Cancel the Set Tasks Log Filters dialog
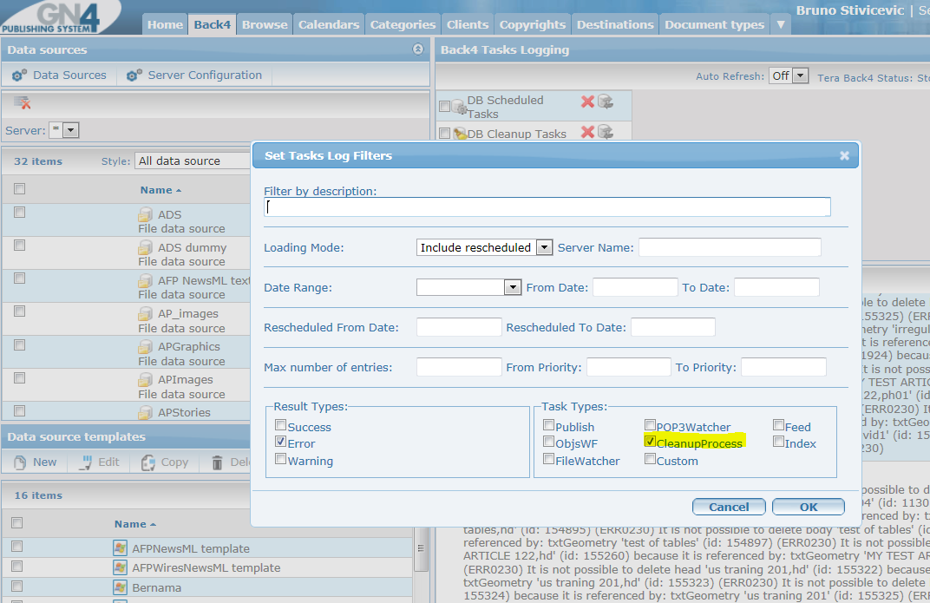Viewport: 930px width, 603px height. pos(729,507)
